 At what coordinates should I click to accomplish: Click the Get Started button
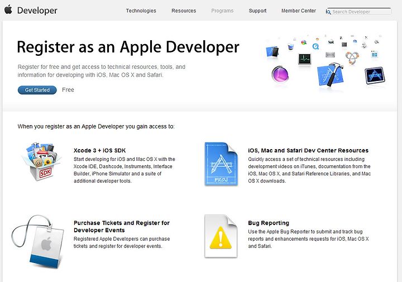(37, 90)
